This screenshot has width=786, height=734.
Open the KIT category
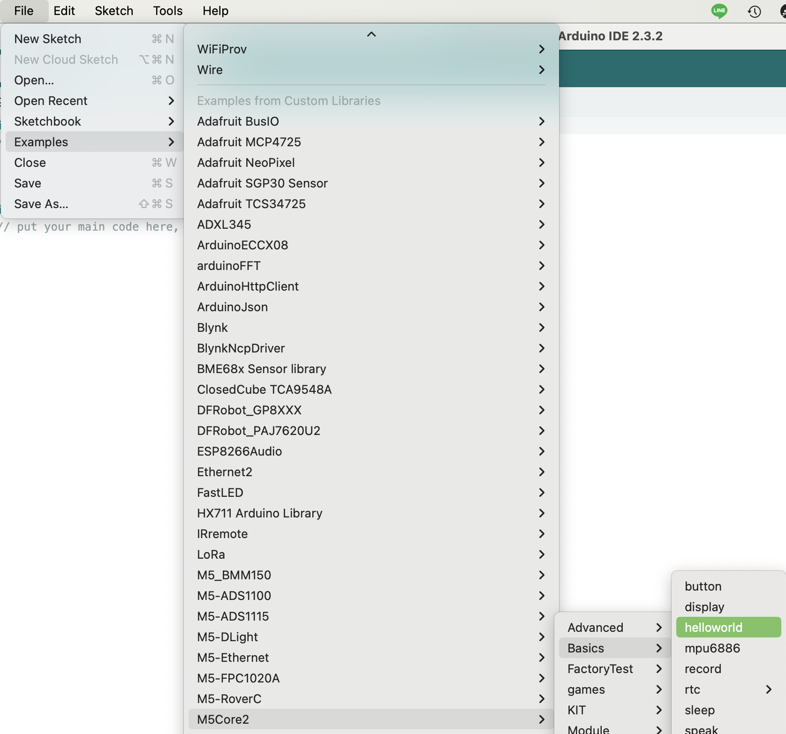point(615,710)
